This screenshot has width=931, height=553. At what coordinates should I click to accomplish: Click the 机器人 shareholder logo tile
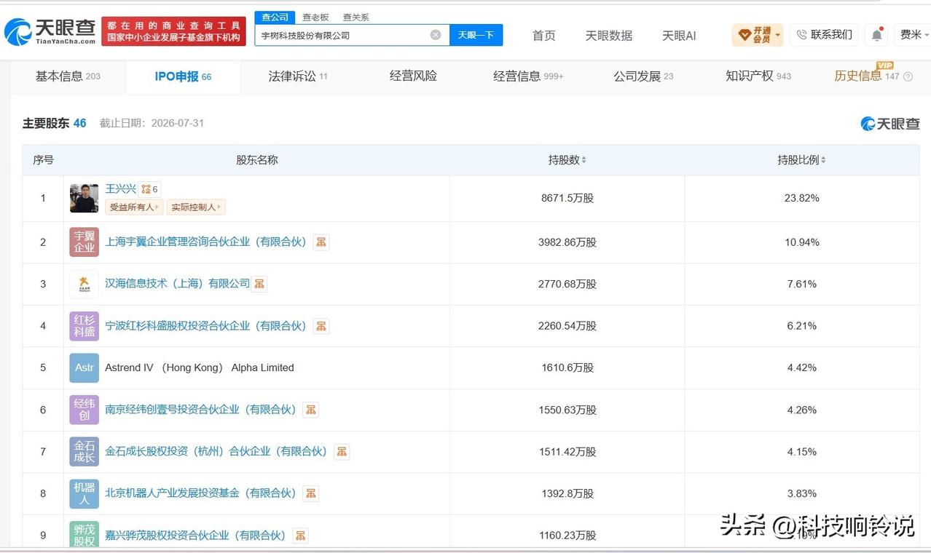point(85,493)
